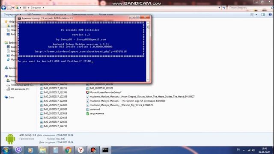The image size is (274, 154).
Task: Open Explorer help question-mark icon
Action: click(x=270, y=15)
